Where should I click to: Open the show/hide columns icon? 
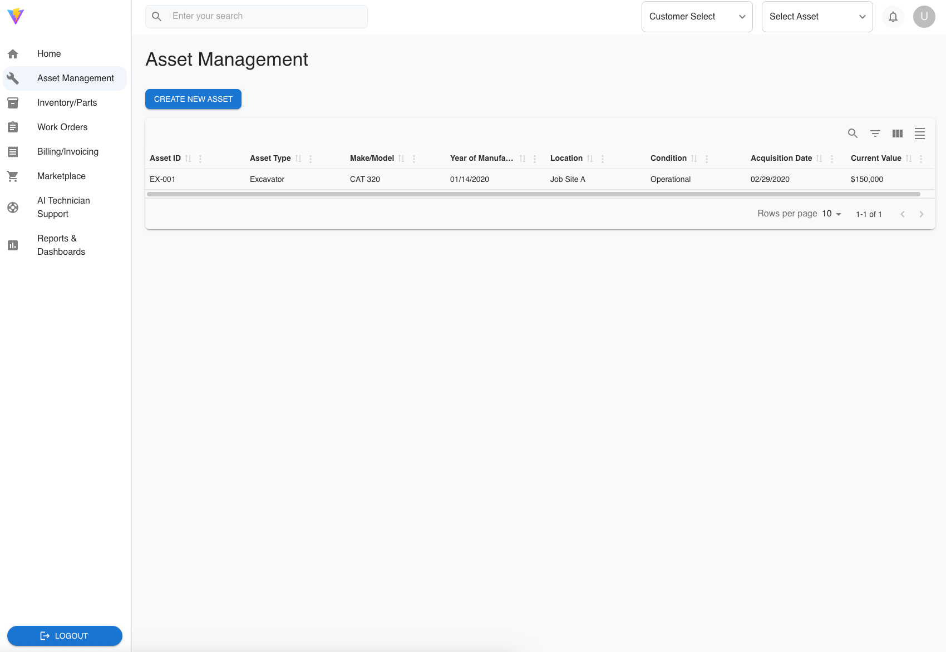click(898, 134)
